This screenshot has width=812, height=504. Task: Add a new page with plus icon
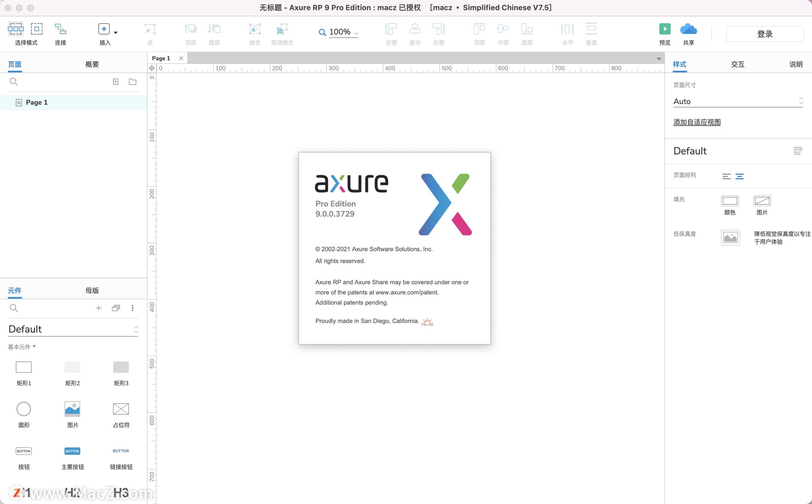(x=115, y=82)
